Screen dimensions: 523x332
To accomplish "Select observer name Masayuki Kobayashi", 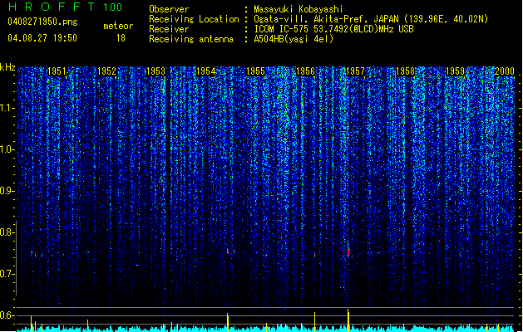I will 298,9.
